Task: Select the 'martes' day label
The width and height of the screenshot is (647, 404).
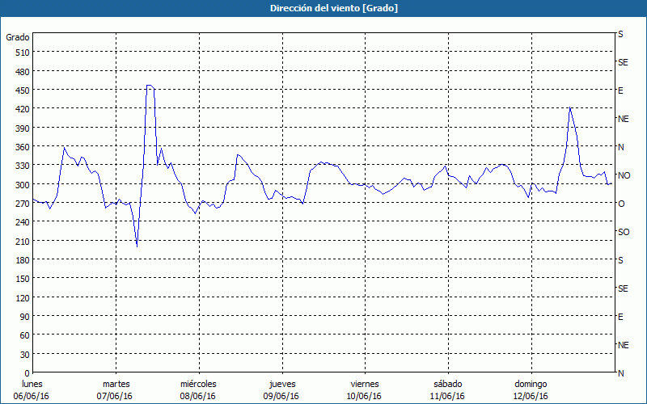Action: (116, 384)
